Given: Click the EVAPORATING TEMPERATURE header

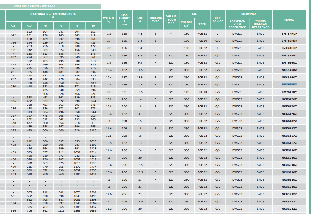Looking at the screenshot, I should [x=53, y=15].
